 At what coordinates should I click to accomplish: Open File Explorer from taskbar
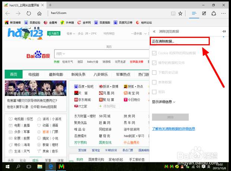point(39,167)
